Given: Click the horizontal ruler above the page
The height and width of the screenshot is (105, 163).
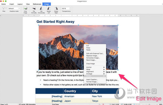Looking at the screenshot, I should [x=81, y=15].
